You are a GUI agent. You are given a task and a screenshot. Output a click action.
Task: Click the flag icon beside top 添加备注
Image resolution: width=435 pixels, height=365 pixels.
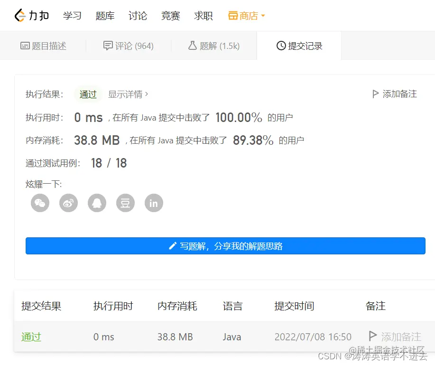(x=375, y=94)
